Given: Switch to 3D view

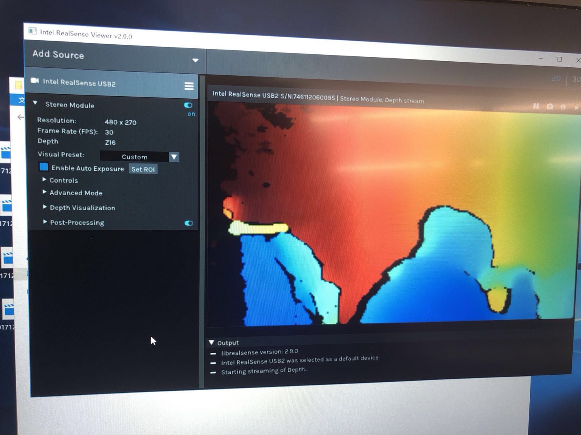Looking at the screenshot, I should [x=576, y=79].
